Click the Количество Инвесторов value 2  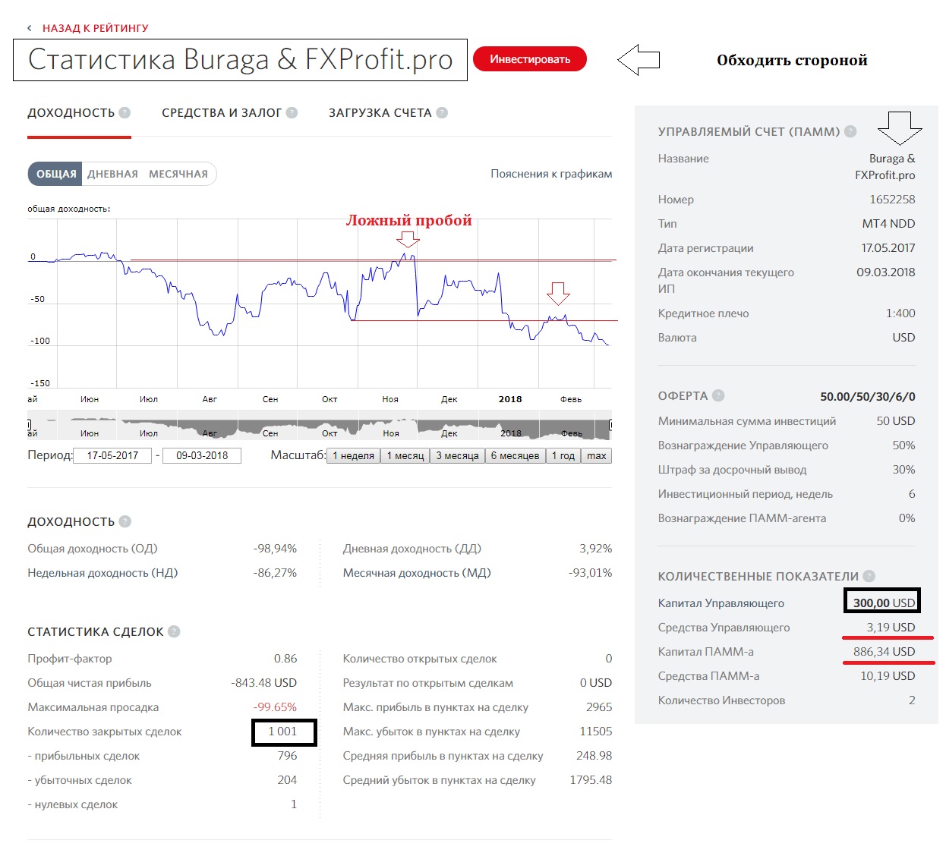click(x=912, y=700)
